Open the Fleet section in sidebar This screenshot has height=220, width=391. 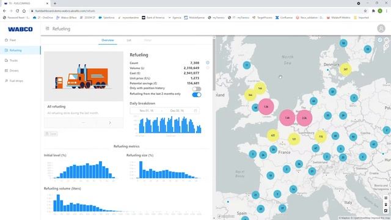(12, 40)
